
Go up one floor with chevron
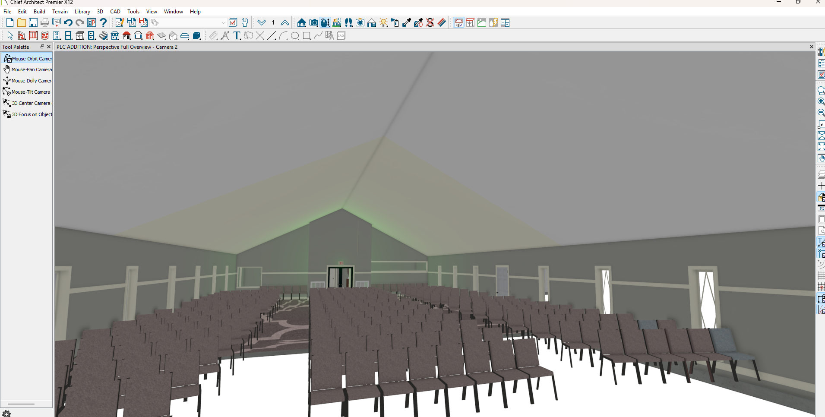tap(285, 23)
